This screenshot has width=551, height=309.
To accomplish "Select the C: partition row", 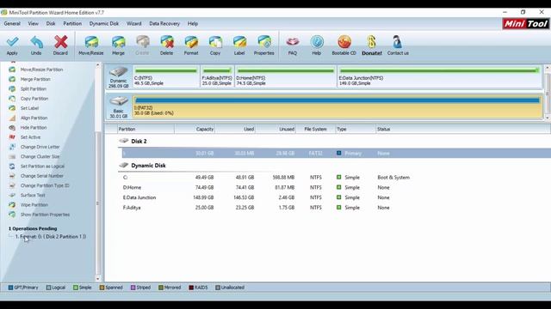I will click(x=334, y=178).
